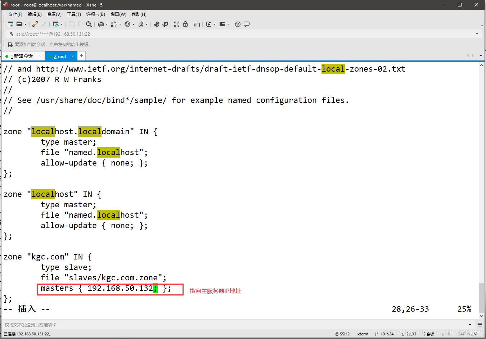
Task: Expand the layout panes dropdown arrow
Action: [x=228, y=24]
